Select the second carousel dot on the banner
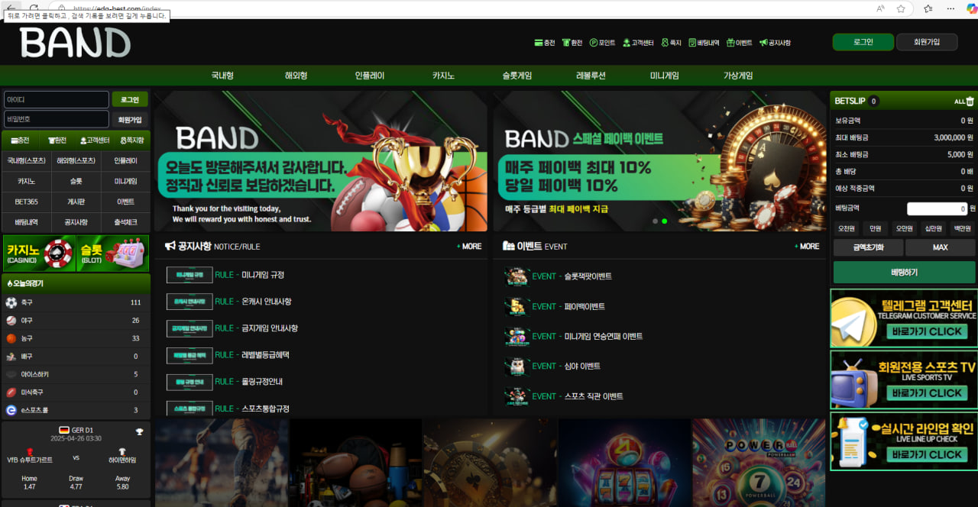This screenshot has height=507, width=978. pyautogui.click(x=664, y=221)
